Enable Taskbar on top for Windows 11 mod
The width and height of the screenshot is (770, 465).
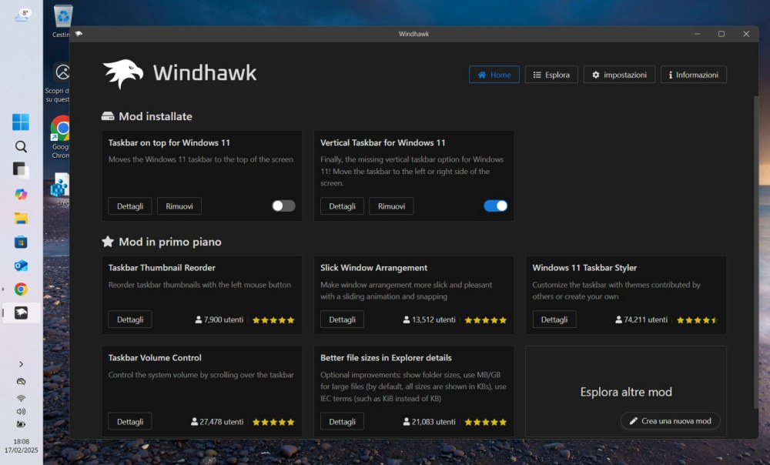(x=284, y=206)
